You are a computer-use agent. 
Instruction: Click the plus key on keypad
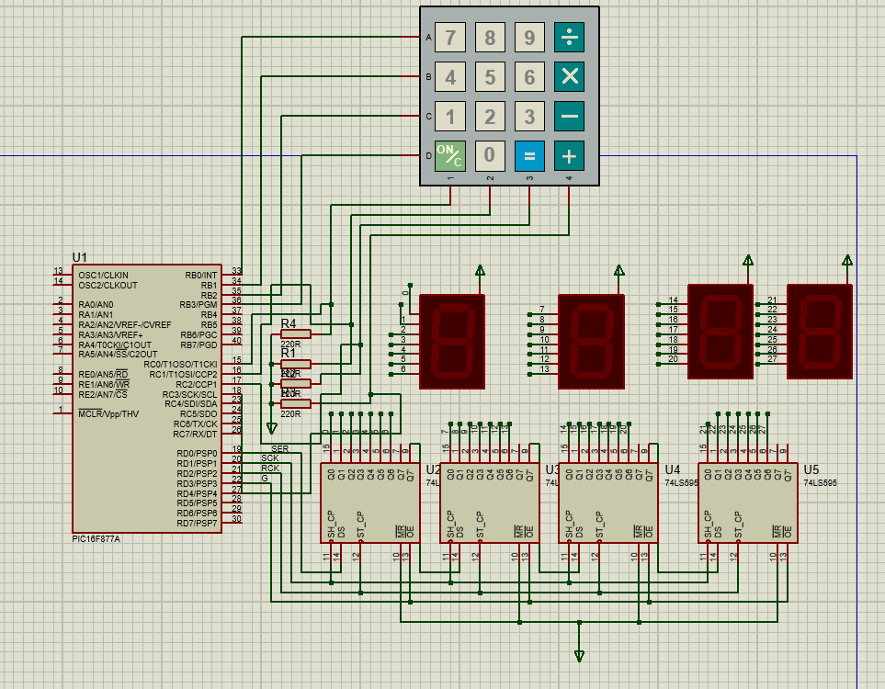coord(569,156)
